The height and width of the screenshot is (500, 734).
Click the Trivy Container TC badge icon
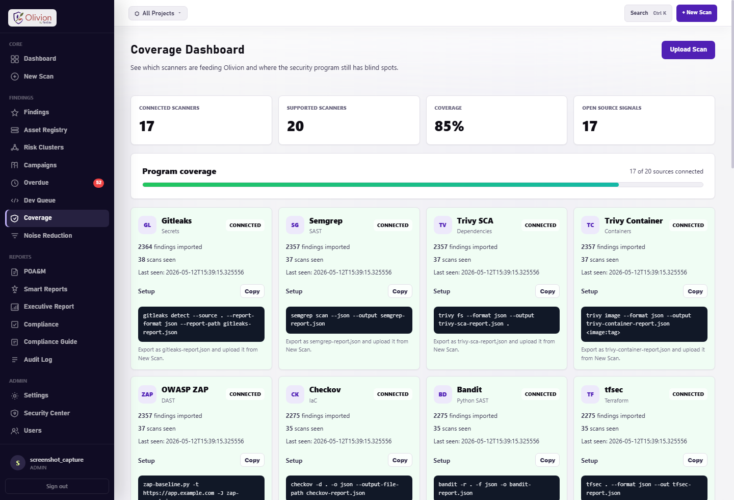click(590, 225)
